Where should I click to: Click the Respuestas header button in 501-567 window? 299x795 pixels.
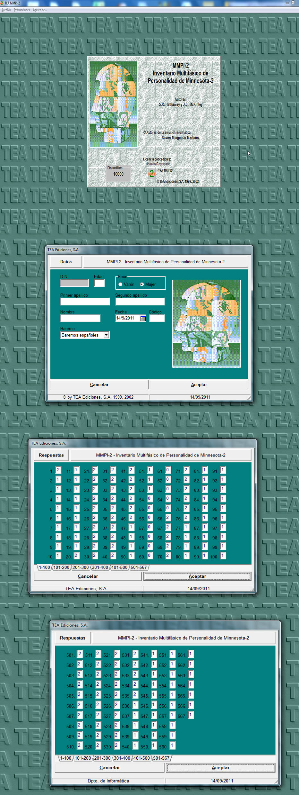73,638
